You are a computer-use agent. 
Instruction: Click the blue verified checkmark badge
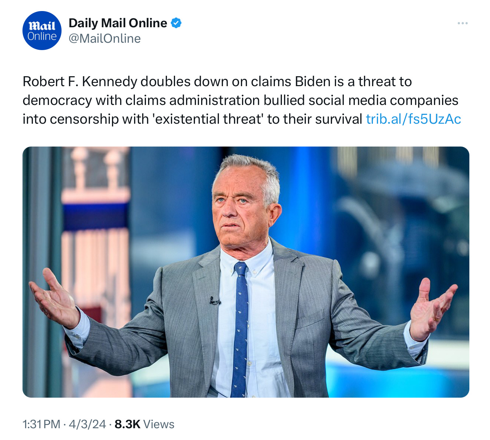pyautogui.click(x=176, y=23)
